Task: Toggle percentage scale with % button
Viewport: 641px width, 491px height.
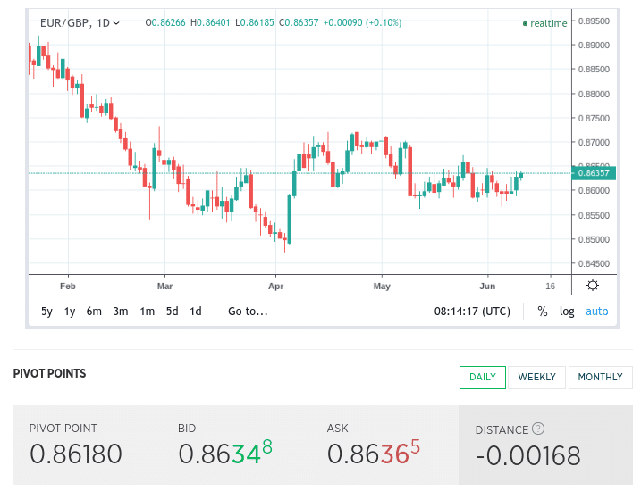Action: tap(542, 312)
